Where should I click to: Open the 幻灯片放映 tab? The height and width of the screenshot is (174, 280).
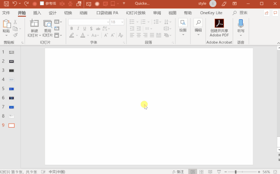[x=136, y=13]
